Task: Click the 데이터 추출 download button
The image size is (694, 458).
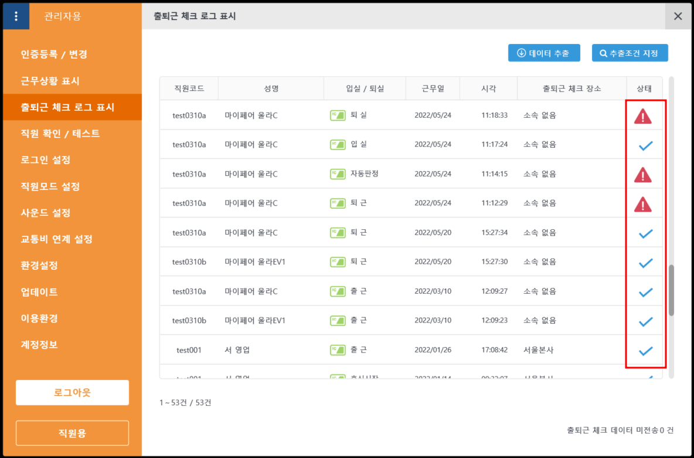Action: [543, 53]
